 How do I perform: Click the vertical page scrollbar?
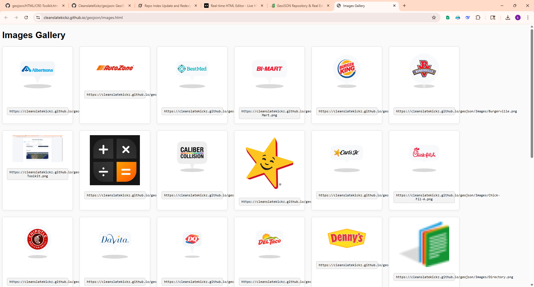point(532,93)
